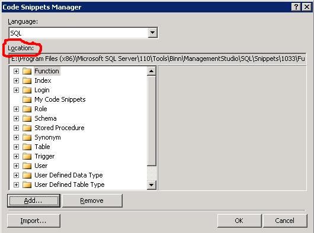Click the snippet list scroll down arrow
314x233 pixels.
[152, 185]
